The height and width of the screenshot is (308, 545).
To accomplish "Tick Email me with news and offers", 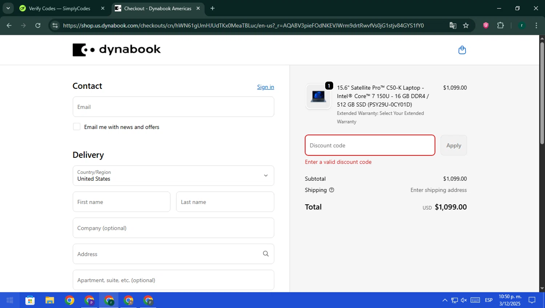I will (77, 127).
